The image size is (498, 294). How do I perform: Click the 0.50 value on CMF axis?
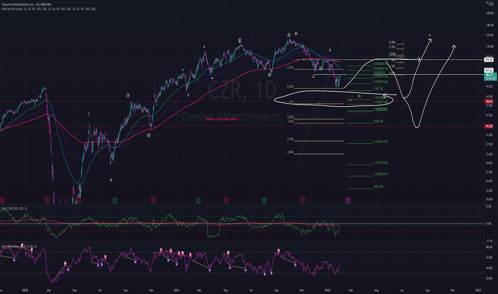pos(488,206)
